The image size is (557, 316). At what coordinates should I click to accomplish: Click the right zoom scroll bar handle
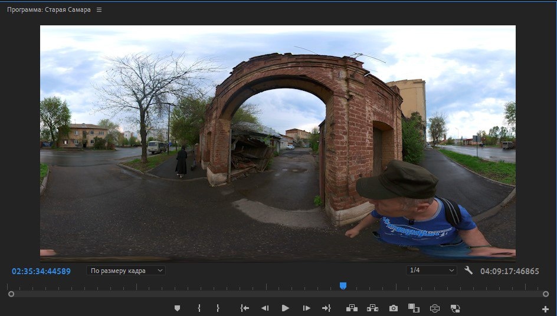click(x=546, y=294)
